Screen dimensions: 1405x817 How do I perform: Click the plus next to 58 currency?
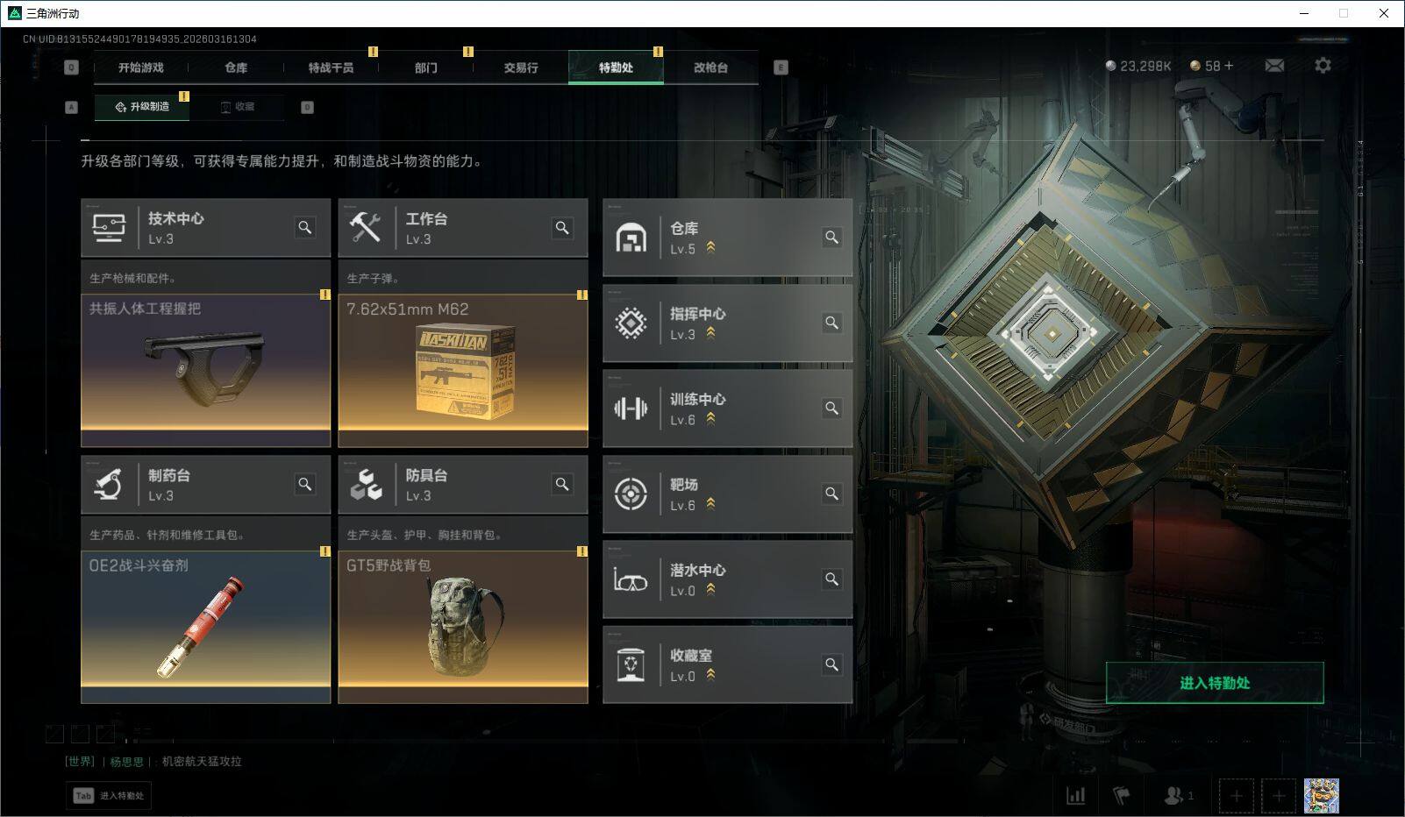tap(1229, 66)
